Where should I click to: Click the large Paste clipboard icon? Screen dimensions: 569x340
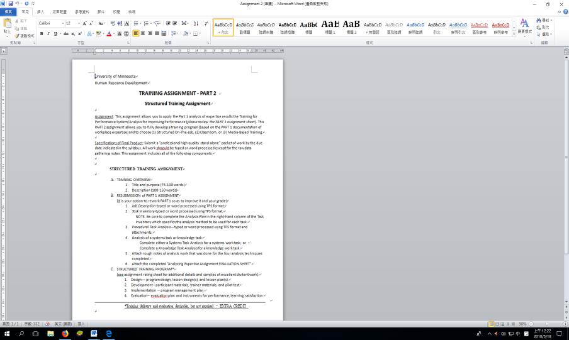tap(7, 23)
